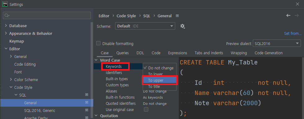The height and width of the screenshot is (119, 304).
Task: Select SQL:2016, Generic in tree
Action: [40, 111]
